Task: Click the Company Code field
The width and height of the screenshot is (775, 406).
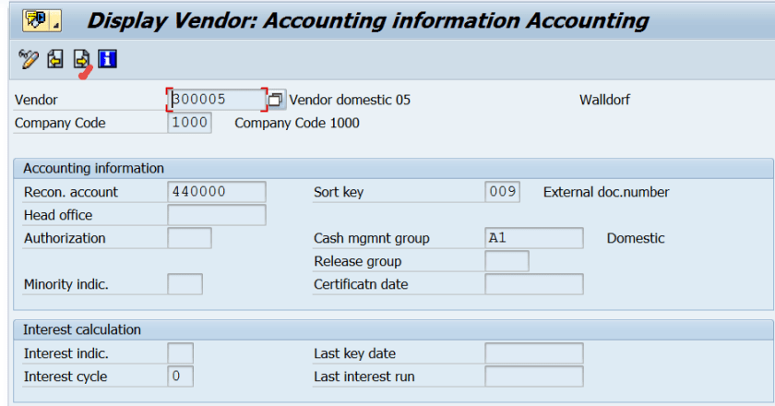Action: [189, 123]
